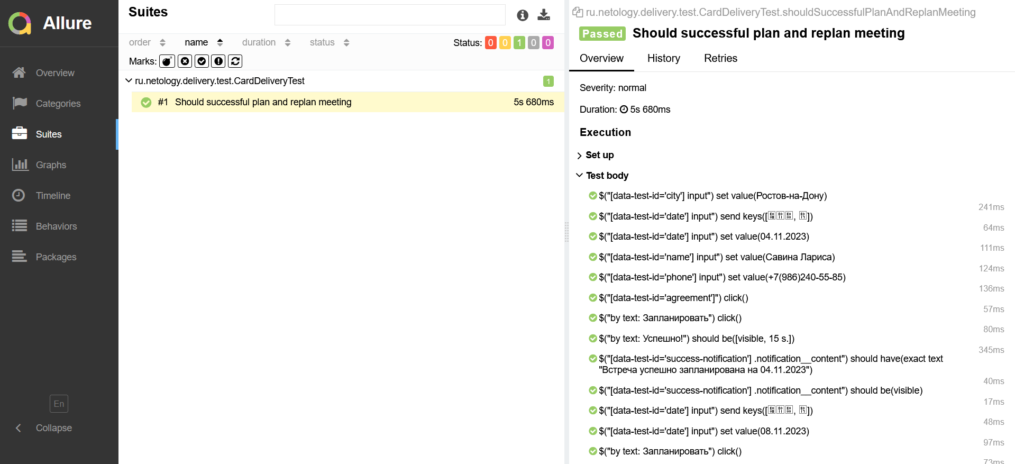Image resolution: width=1015 pixels, height=464 pixels.
Task: Toggle the green passed status filter
Action: click(519, 43)
